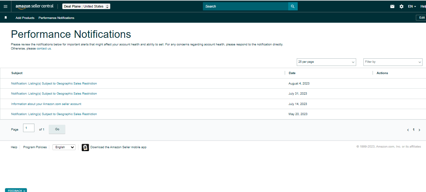This screenshot has height=192, width=426.
Task: Click the Amazon Seller mobile app icon
Action: [x=85, y=147]
